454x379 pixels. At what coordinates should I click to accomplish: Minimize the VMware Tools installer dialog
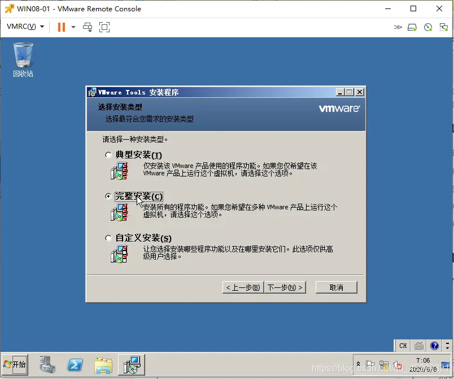[x=340, y=92]
